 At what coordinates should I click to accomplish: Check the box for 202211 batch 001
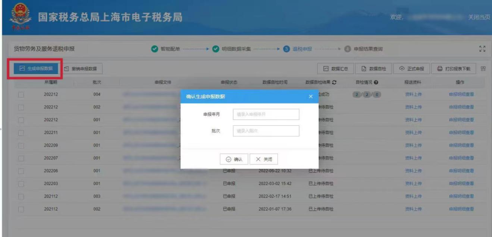click(x=21, y=133)
